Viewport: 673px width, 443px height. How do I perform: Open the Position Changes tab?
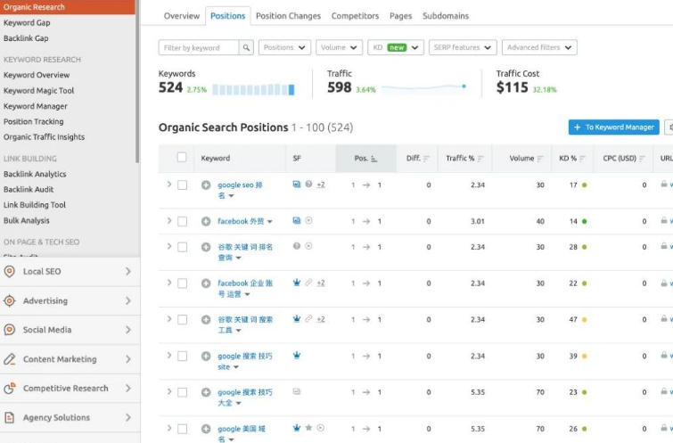[x=289, y=16]
